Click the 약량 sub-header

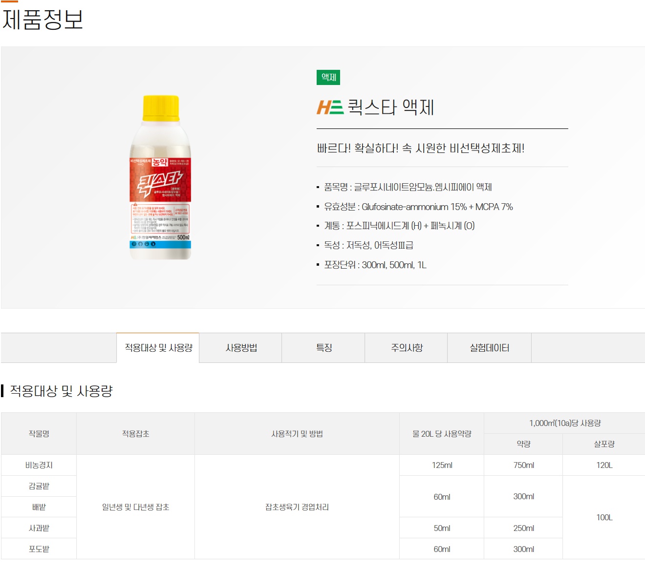pyautogui.click(x=523, y=444)
